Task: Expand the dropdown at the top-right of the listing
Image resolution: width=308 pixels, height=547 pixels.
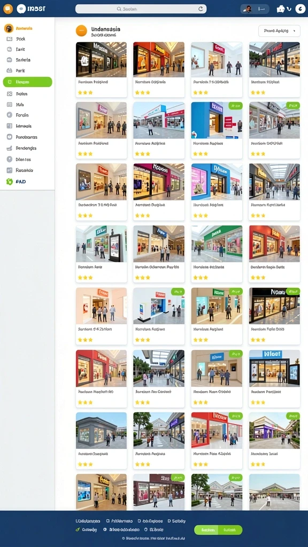Action: click(x=279, y=31)
